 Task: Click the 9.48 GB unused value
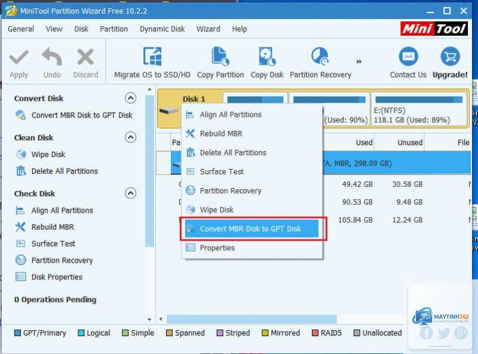(409, 202)
